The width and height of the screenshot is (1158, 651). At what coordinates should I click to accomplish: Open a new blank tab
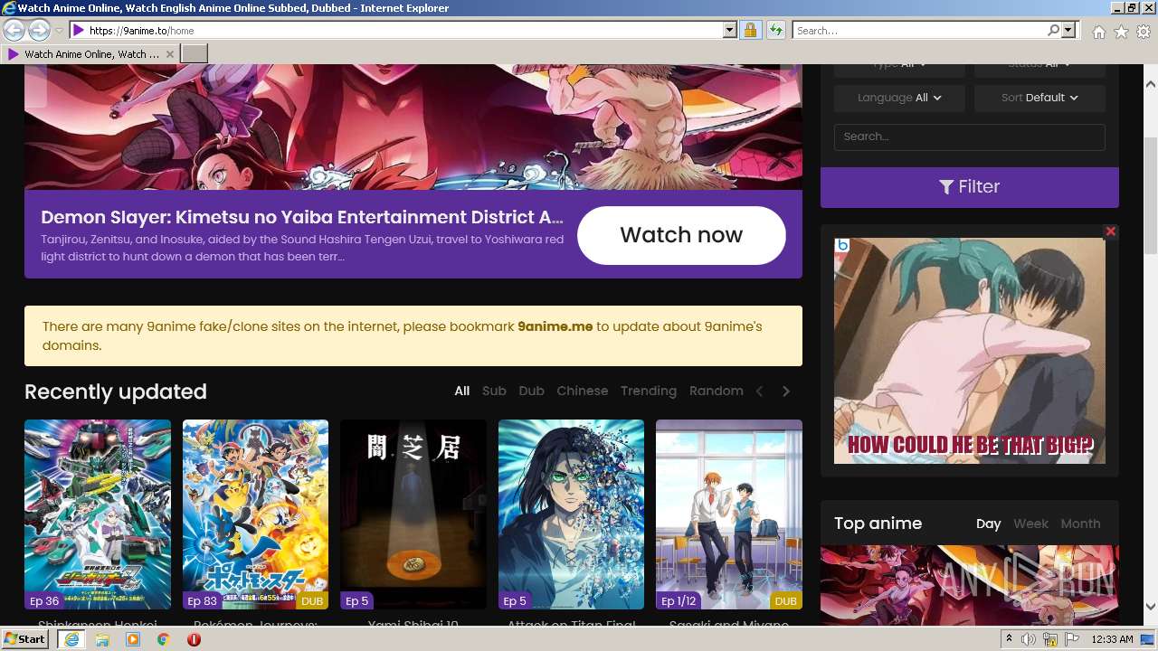[195, 53]
